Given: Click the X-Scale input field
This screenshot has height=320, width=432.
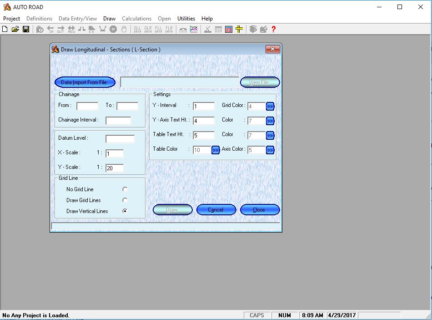Looking at the screenshot, I should point(115,153).
